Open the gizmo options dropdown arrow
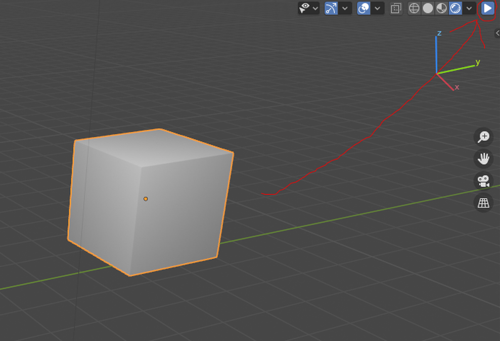The width and height of the screenshot is (500, 341). pyautogui.click(x=345, y=8)
